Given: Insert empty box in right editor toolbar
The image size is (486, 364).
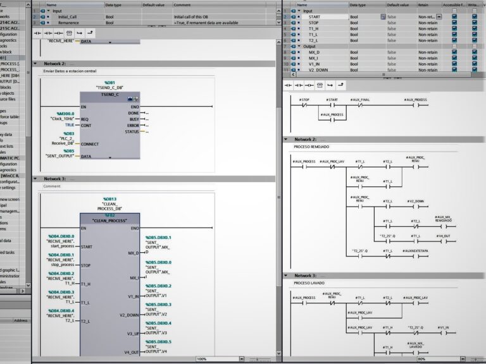Looking at the screenshot, I should [320, 84].
